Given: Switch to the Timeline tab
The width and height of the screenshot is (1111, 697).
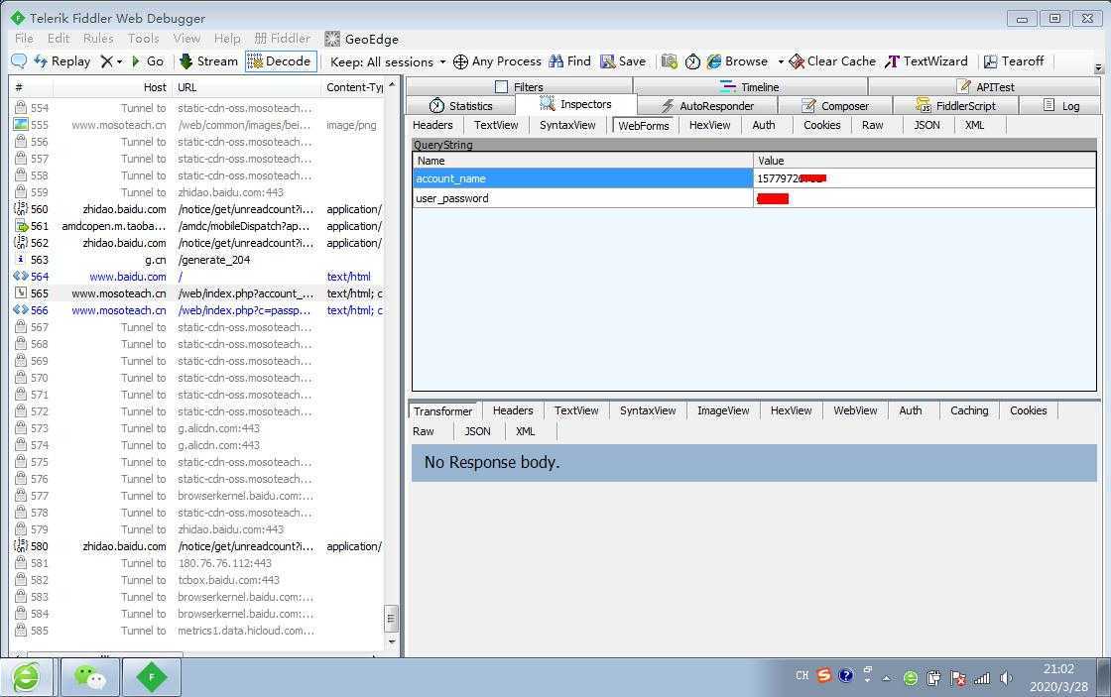Looking at the screenshot, I should click(x=750, y=86).
